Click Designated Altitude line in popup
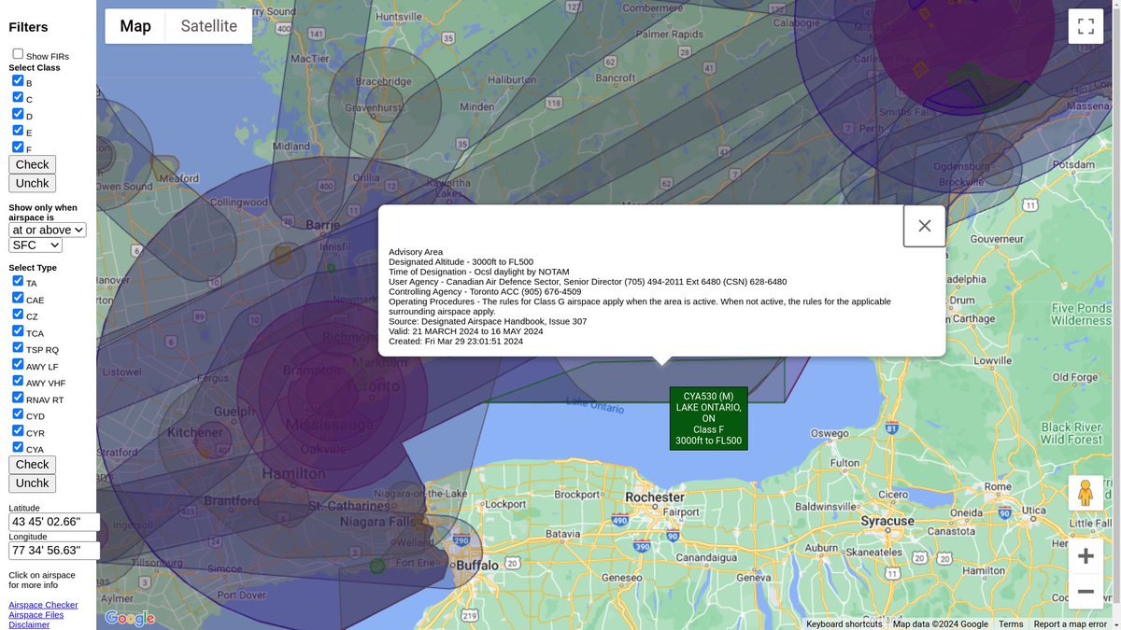Screen dimensions: 1121x630 [x=461, y=261]
